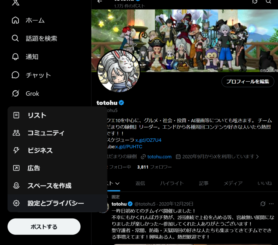
Task: Select コミュニティ menu entry
Action: (x=57, y=133)
